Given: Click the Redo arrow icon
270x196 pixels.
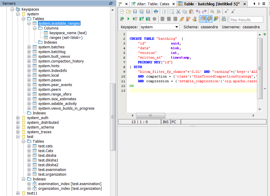Looking at the screenshot, I should click(x=204, y=11).
